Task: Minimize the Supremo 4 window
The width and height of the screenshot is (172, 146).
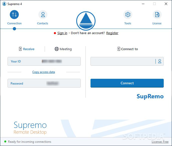Action: pos(143,4)
